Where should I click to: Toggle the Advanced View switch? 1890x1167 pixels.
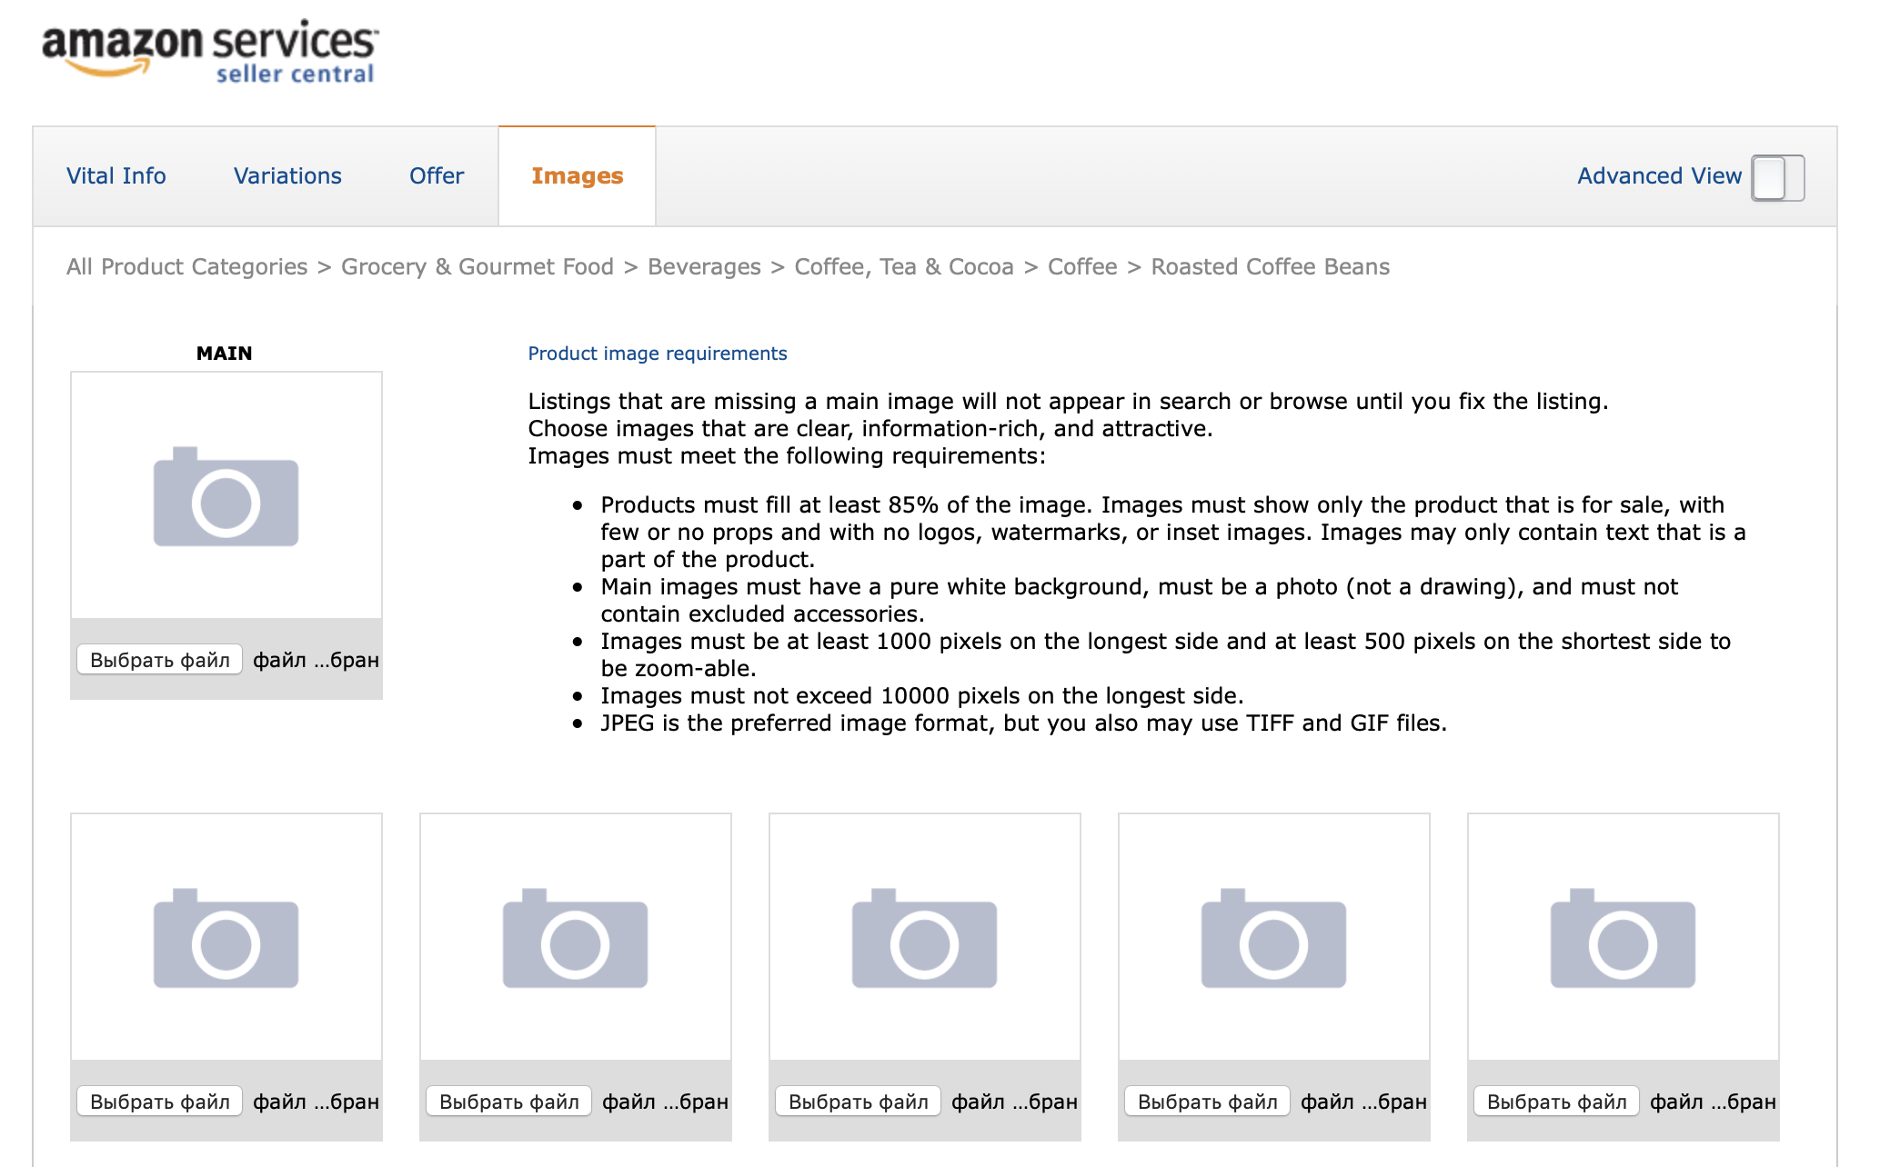pyautogui.click(x=1777, y=177)
